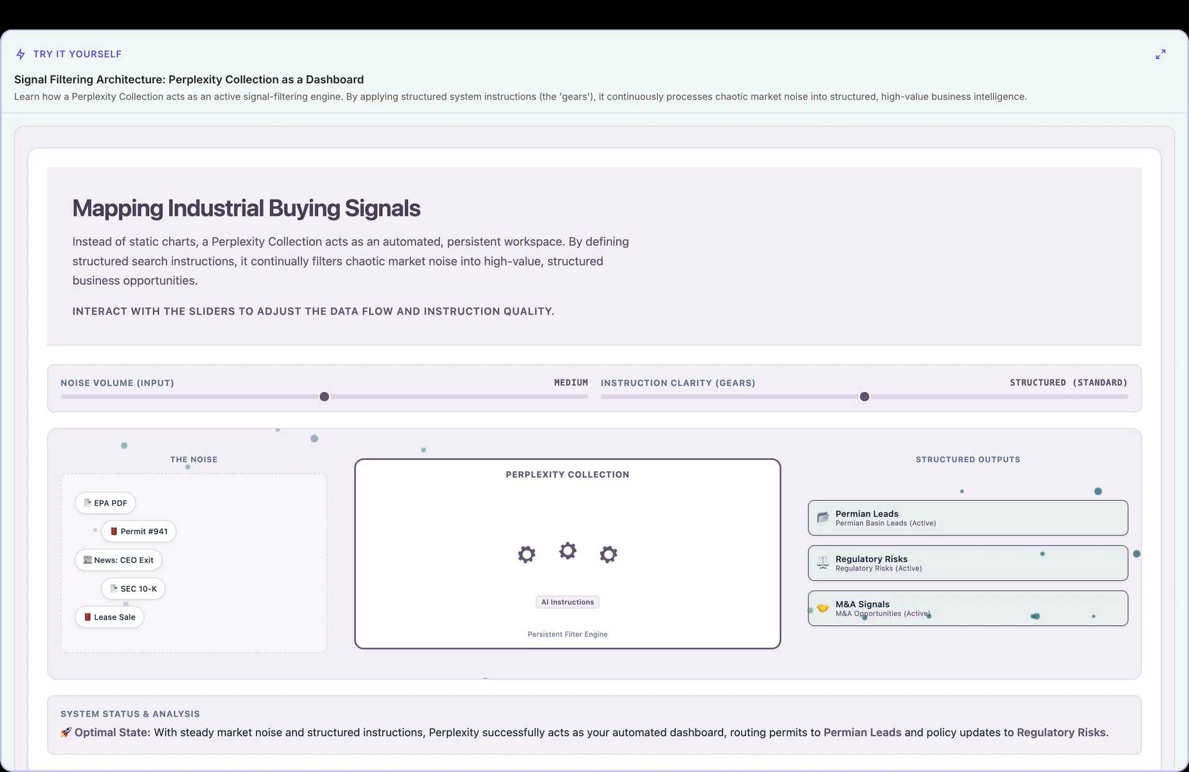Viewport: 1189px width, 772px height.
Task: Click the Regulatory Risks link in analysis
Action: click(x=1061, y=732)
